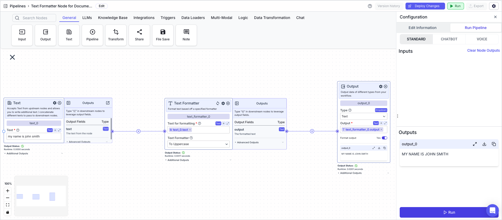Select the CHATBOT mode tab

(x=449, y=39)
